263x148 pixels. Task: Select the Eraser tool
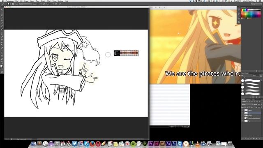[x=2, y=37]
